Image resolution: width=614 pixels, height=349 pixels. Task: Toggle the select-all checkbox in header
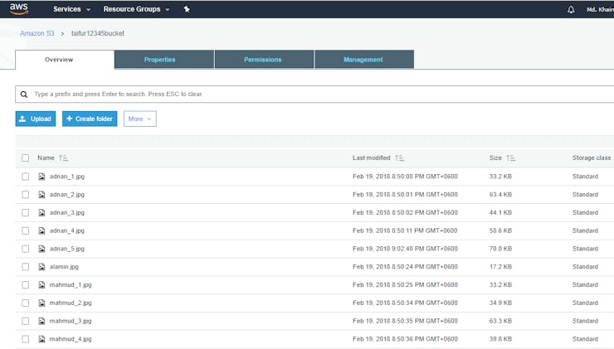26,158
